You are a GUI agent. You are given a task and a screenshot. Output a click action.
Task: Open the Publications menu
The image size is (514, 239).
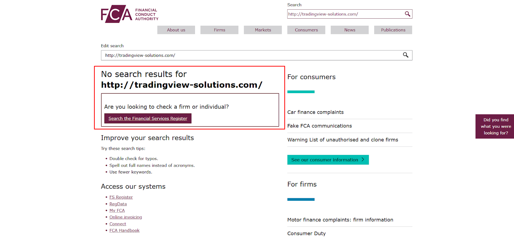click(x=393, y=30)
